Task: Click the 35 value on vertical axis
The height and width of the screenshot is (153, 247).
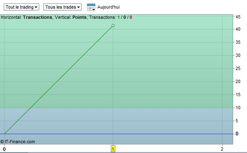Action: 238,42
